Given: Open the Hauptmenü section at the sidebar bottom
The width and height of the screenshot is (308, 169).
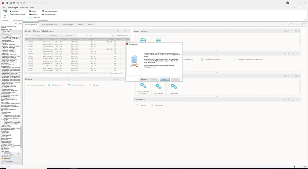Looking at the screenshot, I should tap(11, 156).
